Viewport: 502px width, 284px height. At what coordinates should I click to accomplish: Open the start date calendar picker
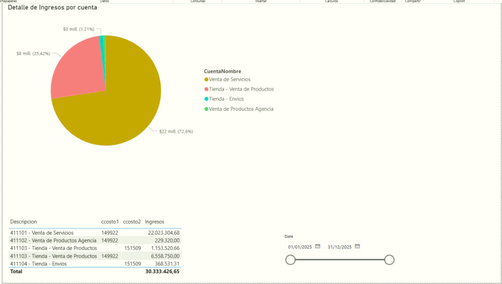click(x=318, y=246)
